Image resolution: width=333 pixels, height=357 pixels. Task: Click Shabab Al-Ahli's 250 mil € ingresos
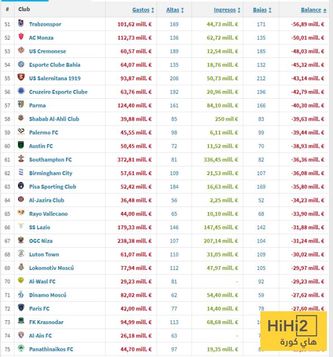coord(226,119)
